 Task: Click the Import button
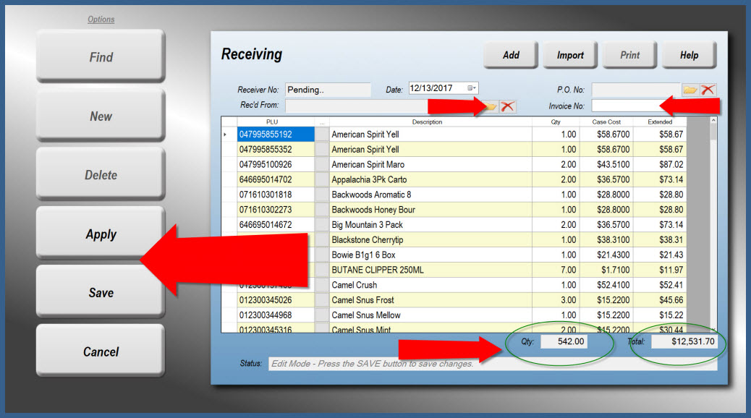pyautogui.click(x=570, y=55)
